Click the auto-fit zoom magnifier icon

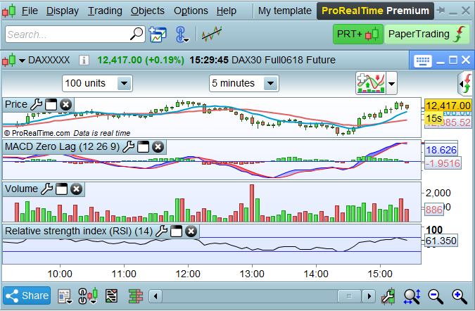(412, 296)
